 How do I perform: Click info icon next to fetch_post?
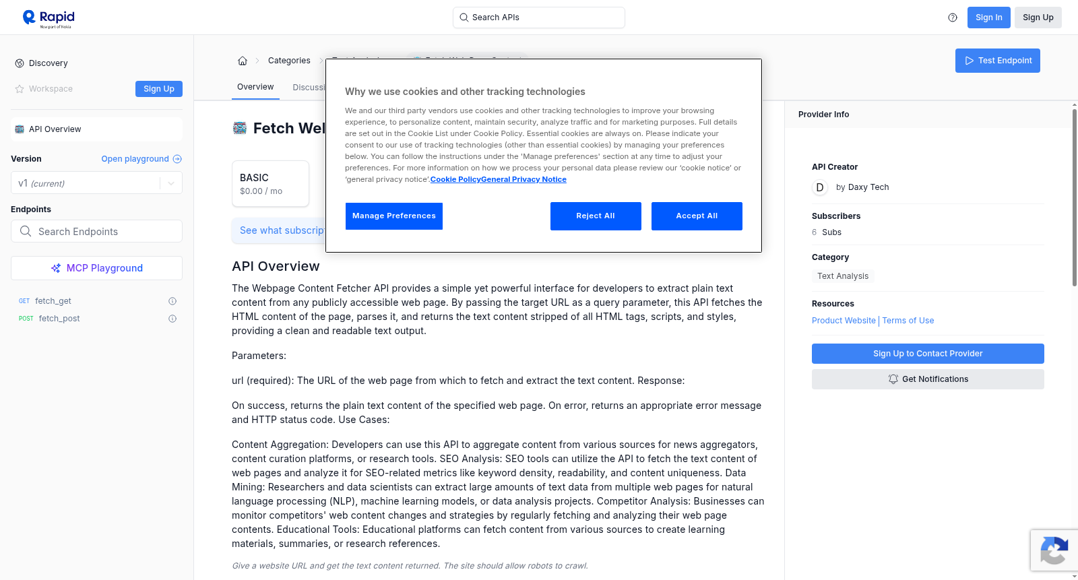[x=172, y=319]
